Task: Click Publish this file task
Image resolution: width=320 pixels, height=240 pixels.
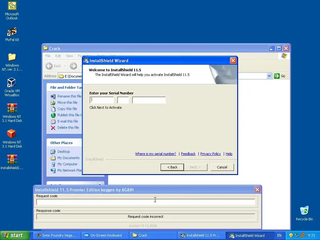Action: coord(66,115)
